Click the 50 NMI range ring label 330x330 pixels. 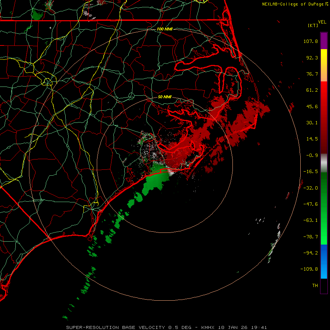165,97
